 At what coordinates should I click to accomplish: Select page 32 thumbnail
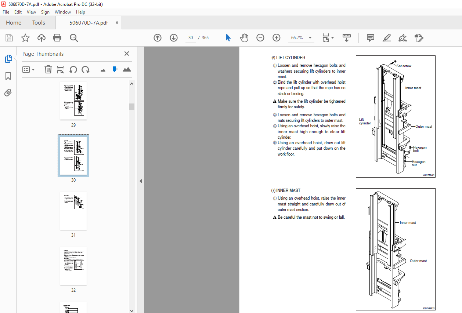(x=73, y=266)
